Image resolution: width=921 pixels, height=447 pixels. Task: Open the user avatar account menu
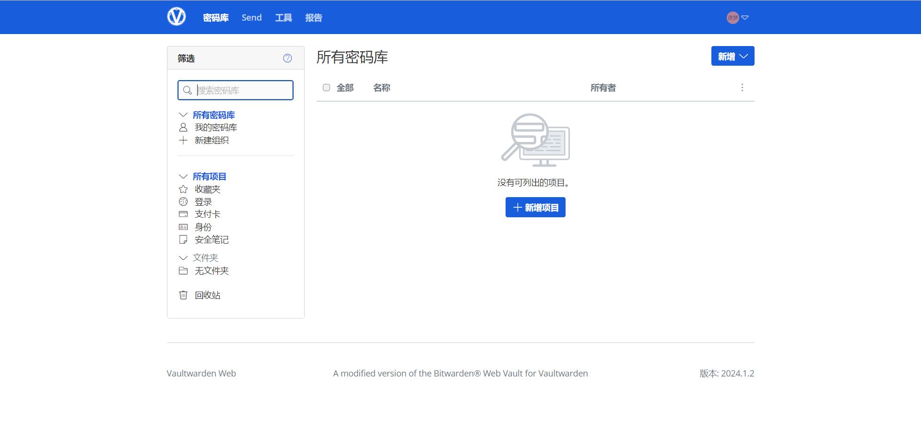[737, 18]
